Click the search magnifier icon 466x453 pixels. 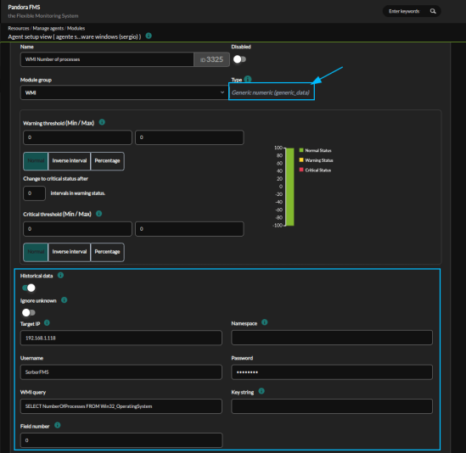(433, 11)
